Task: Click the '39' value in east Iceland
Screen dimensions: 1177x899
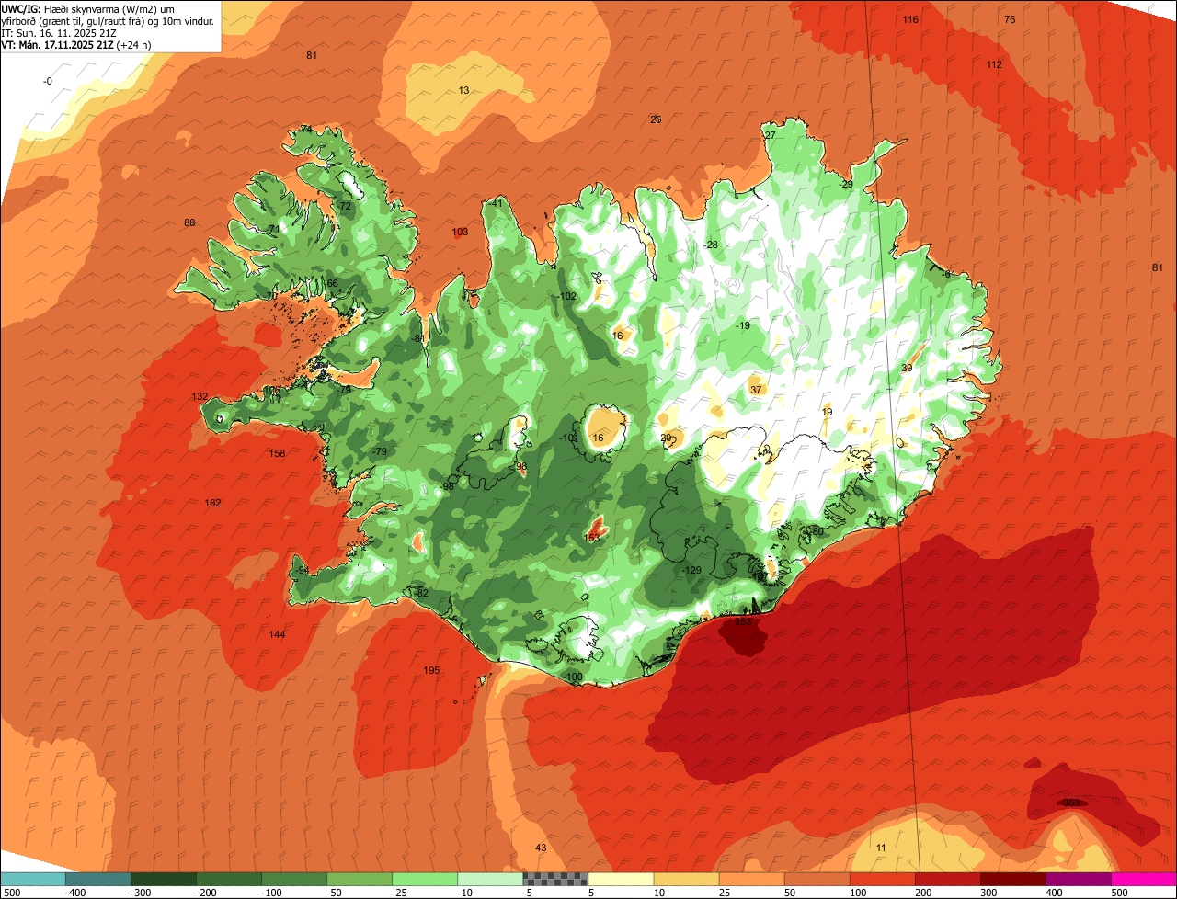Action: click(x=907, y=368)
